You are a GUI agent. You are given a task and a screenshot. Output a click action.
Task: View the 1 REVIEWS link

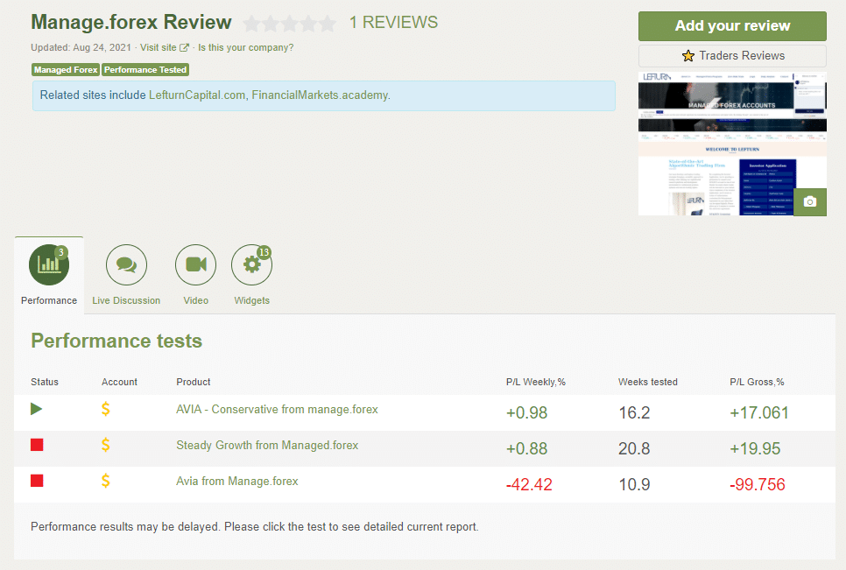point(393,22)
